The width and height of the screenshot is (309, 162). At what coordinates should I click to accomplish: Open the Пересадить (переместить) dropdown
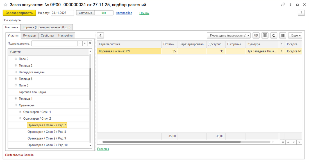pos(229,35)
